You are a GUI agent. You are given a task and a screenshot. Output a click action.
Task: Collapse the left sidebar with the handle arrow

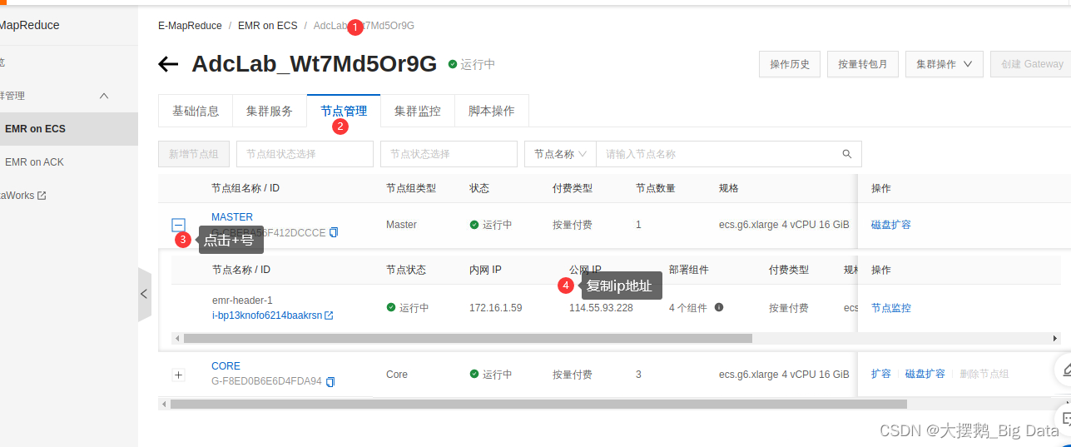click(x=144, y=294)
